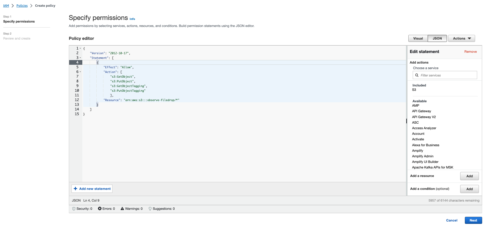
Task: Select the JSON editor tab
Action: [x=437, y=38]
